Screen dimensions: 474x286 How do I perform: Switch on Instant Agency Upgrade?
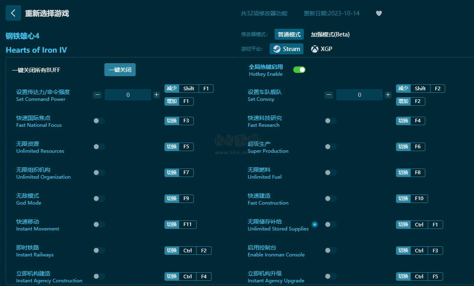[x=330, y=276]
